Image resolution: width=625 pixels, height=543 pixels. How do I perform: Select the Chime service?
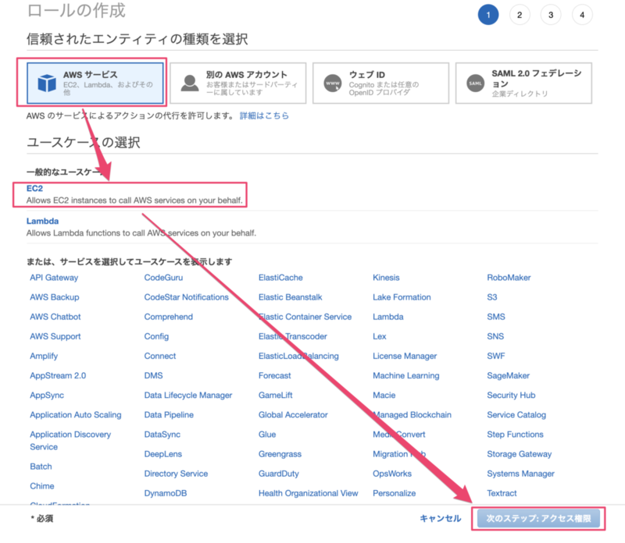click(x=42, y=486)
